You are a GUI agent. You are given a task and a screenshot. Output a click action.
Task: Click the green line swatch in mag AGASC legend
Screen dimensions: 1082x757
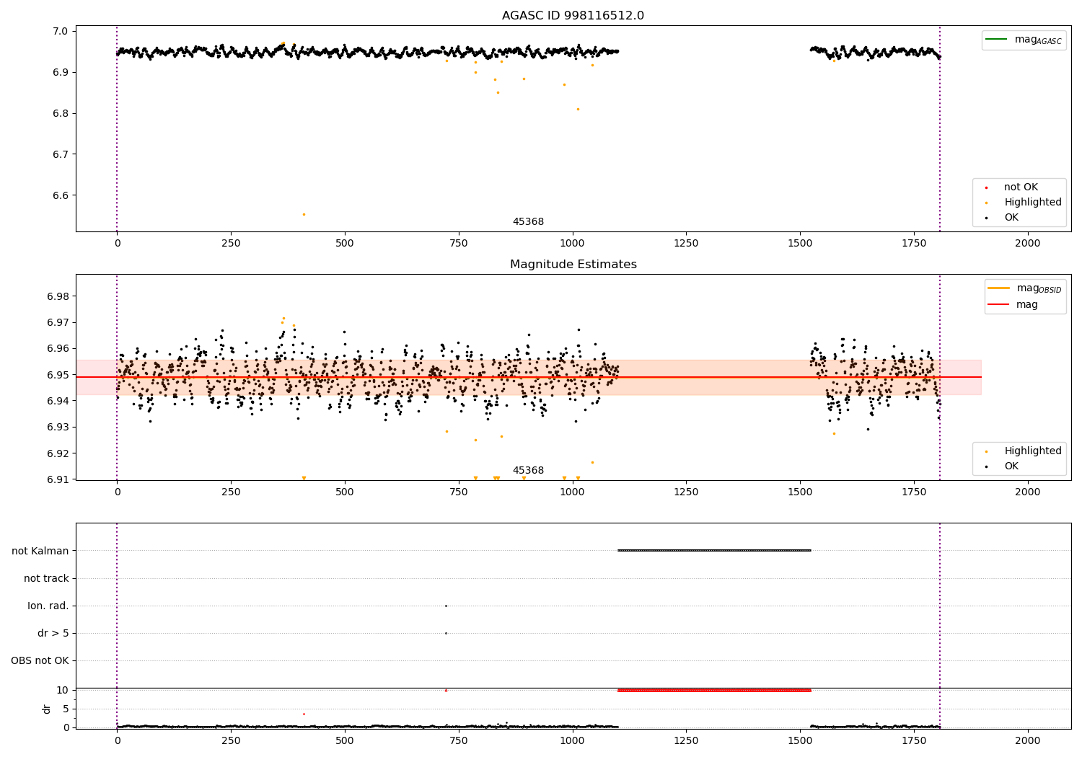[996, 40]
